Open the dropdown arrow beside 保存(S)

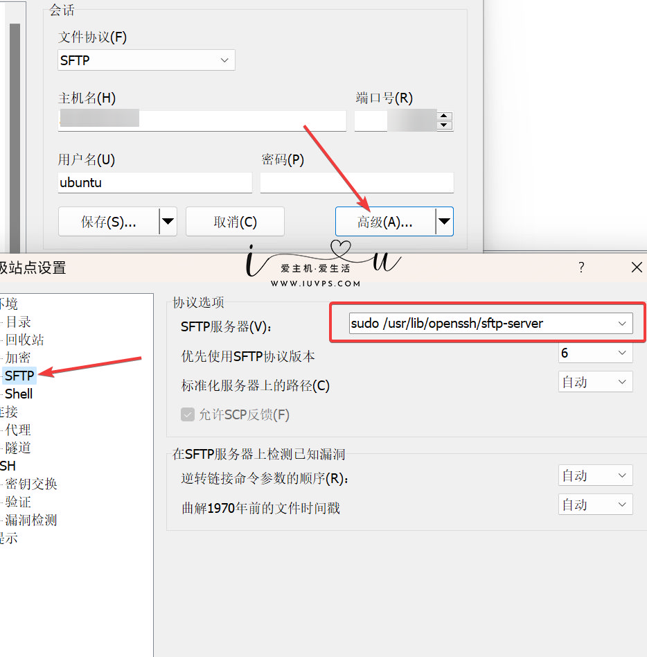coord(168,221)
